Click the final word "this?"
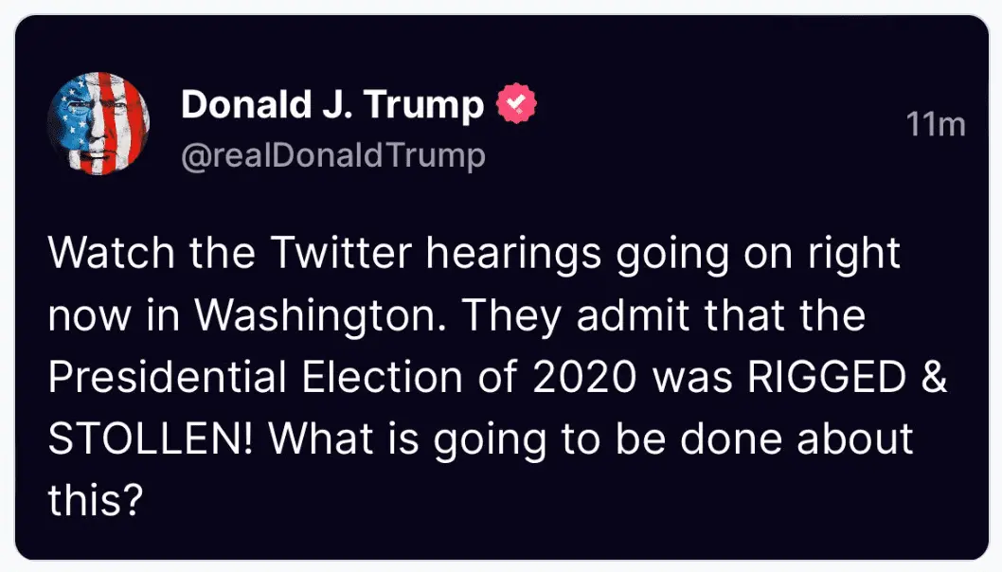This screenshot has height=572, width=1002. click(95, 501)
